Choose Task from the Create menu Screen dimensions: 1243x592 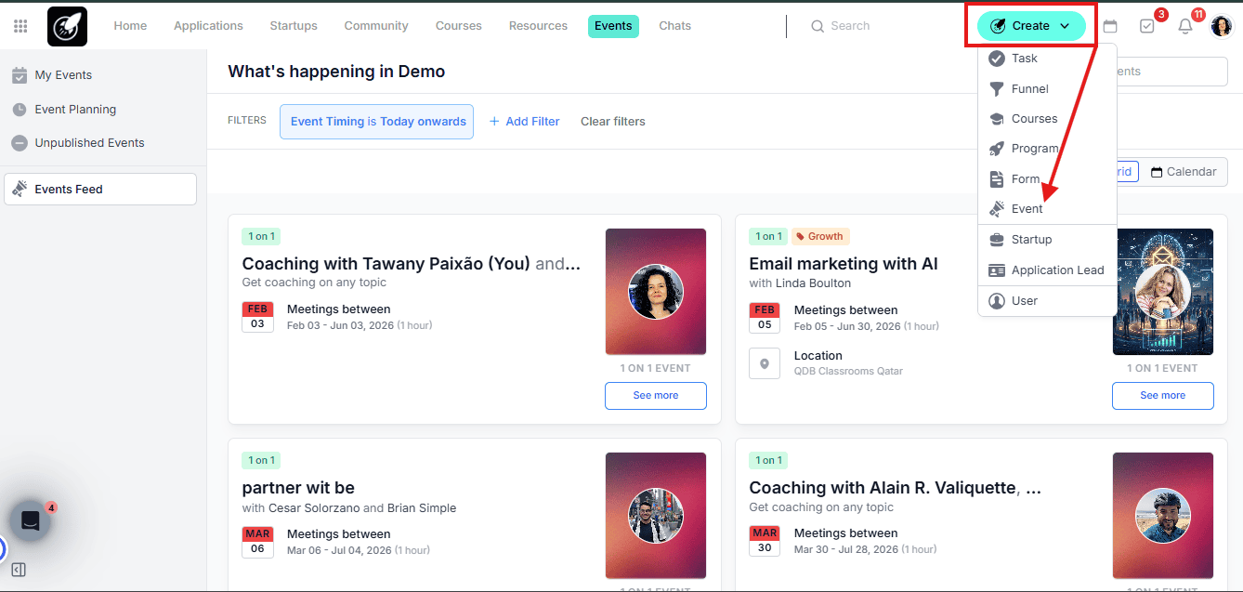1047,59
